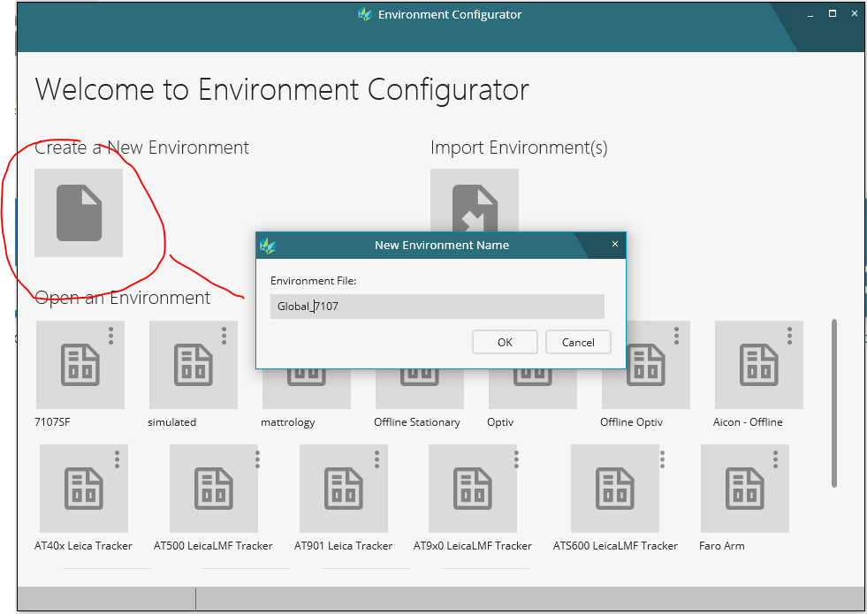Screen dimensions: 867x614
Task: Open the options menu on the simulated tile
Action: pyautogui.click(x=223, y=336)
